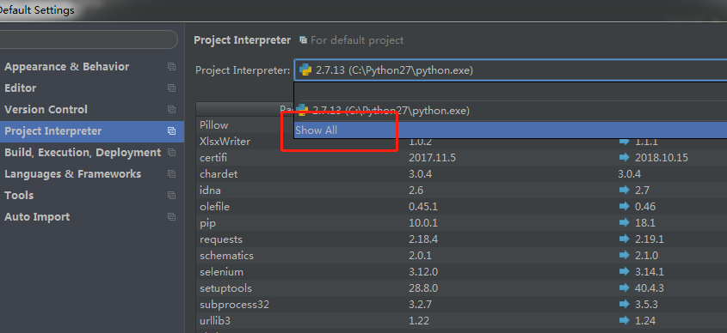
Task: Focus the settings search field
Action: (88, 39)
